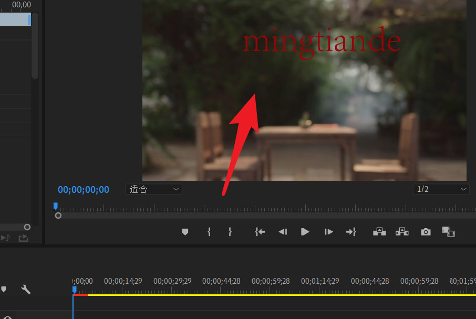Screen dimensions: 476x319
Task: Click the left panel zoom handle circle
Action: pyautogui.click(x=27, y=227)
